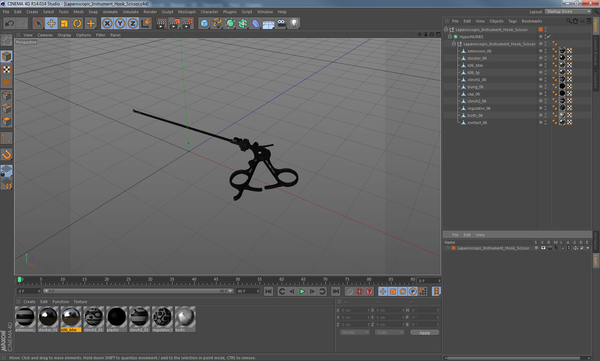
Task: Collapse the nested Laparoscopic_Instrument_Hook_Scissor null
Action: 454,44
